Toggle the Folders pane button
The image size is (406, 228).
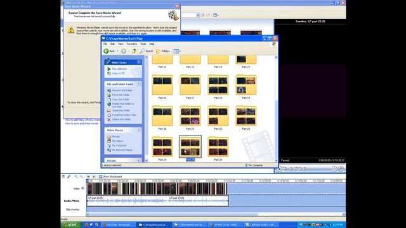[163, 51]
